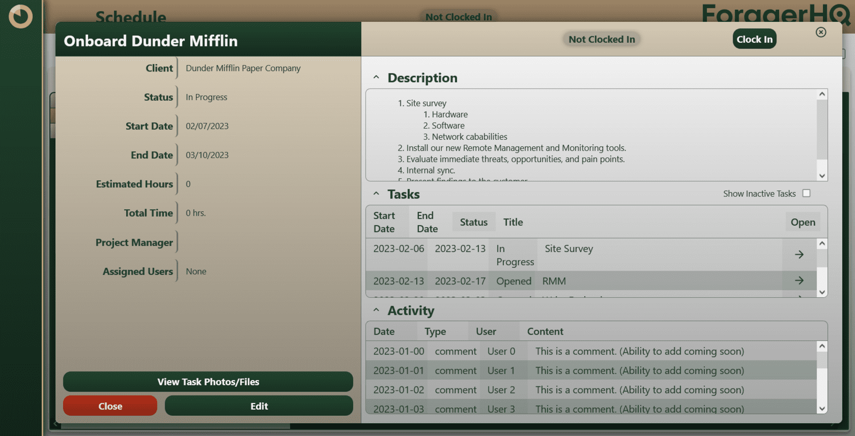Click the 02/07/2023 start date value

pos(207,126)
